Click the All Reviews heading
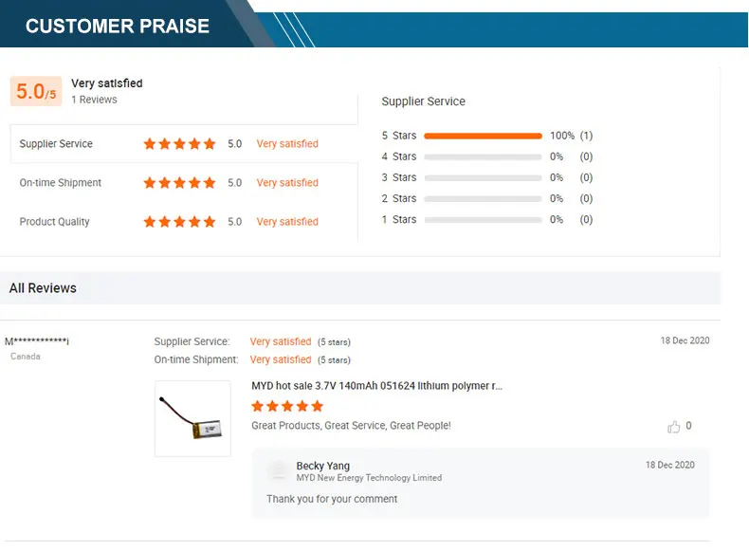Screen dimensions: 749x551 [x=43, y=288]
